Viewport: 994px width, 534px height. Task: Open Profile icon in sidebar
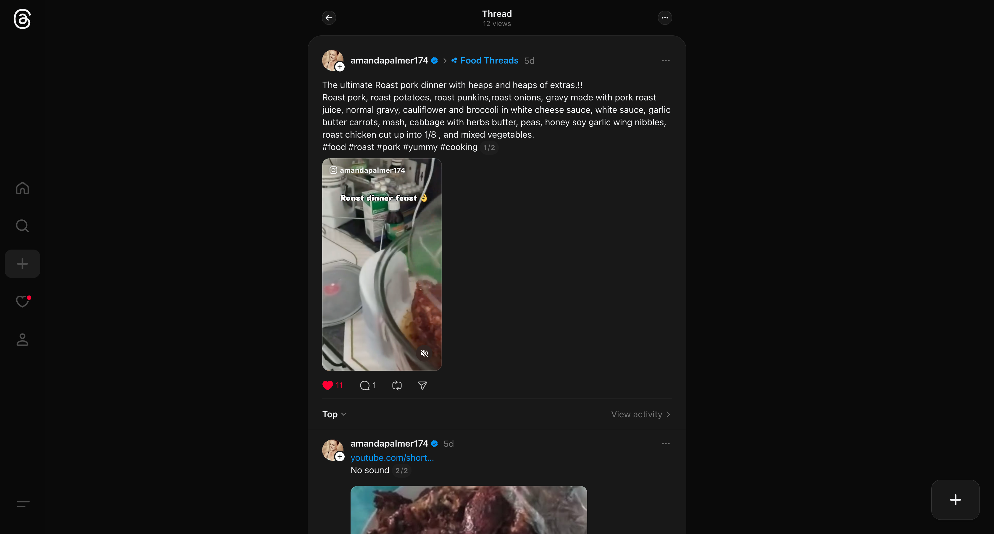22,339
